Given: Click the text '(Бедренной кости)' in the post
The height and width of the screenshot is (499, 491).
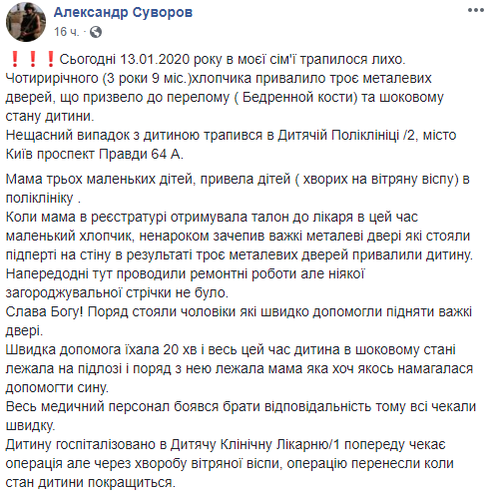Looking at the screenshot, I should tap(296, 98).
